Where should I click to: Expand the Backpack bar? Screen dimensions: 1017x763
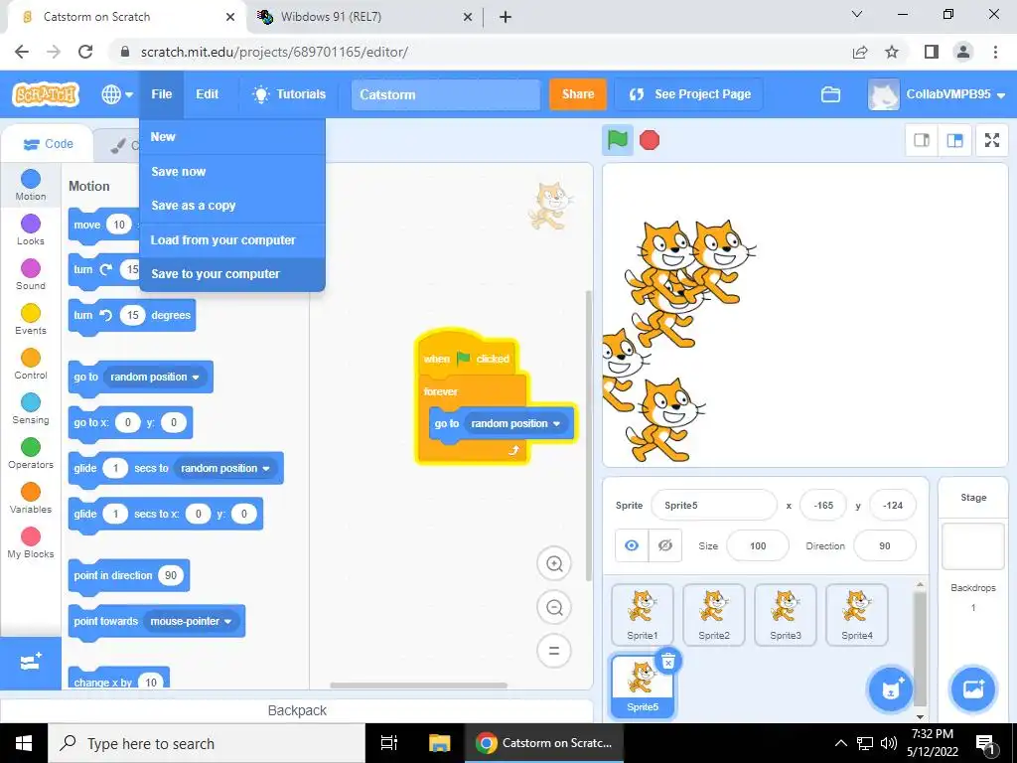pyautogui.click(x=297, y=710)
